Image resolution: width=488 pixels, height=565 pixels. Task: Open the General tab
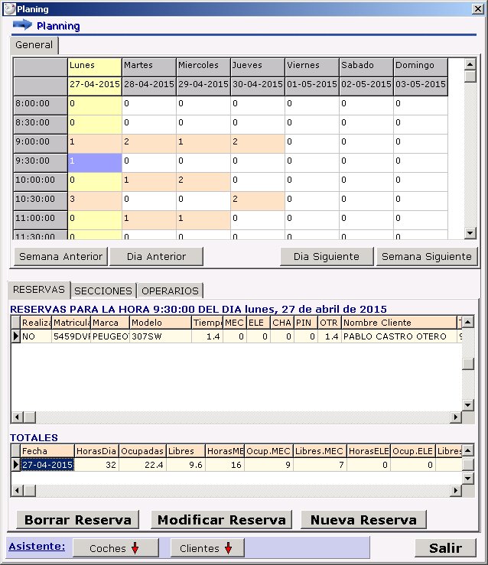34,45
